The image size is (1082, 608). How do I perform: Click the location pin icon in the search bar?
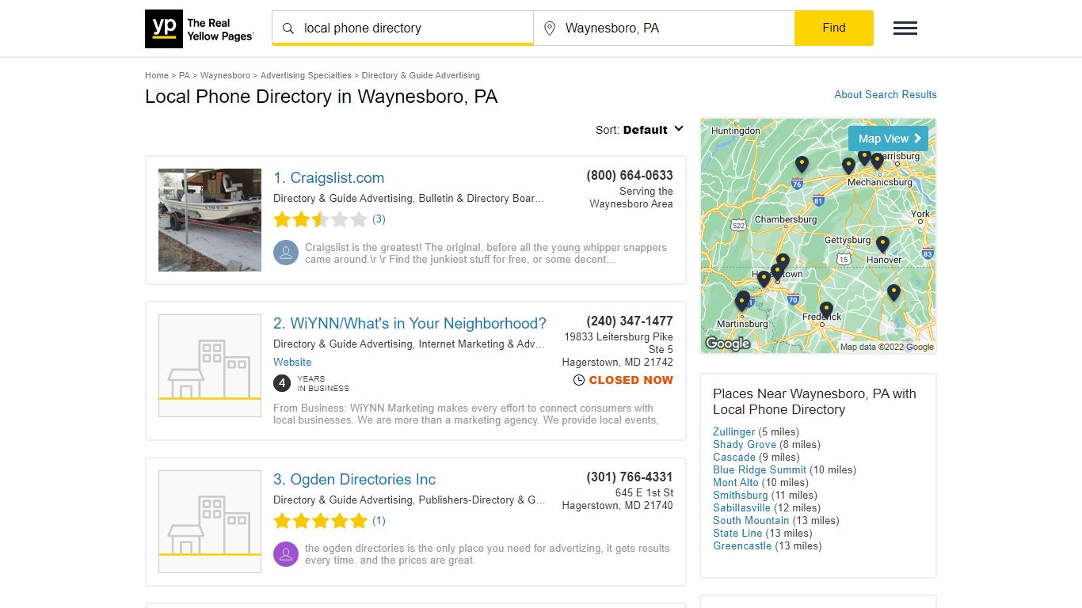(x=550, y=28)
